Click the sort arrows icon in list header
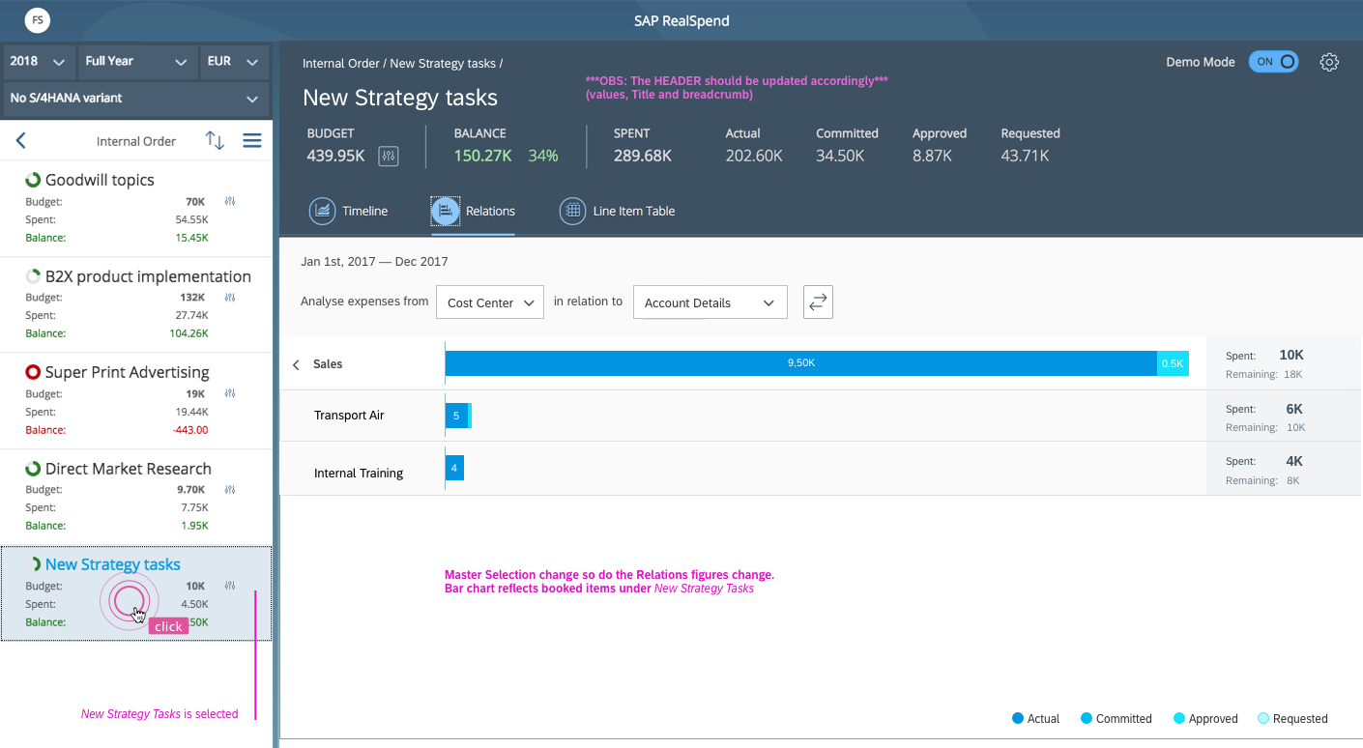This screenshot has height=748, width=1363. click(215, 141)
